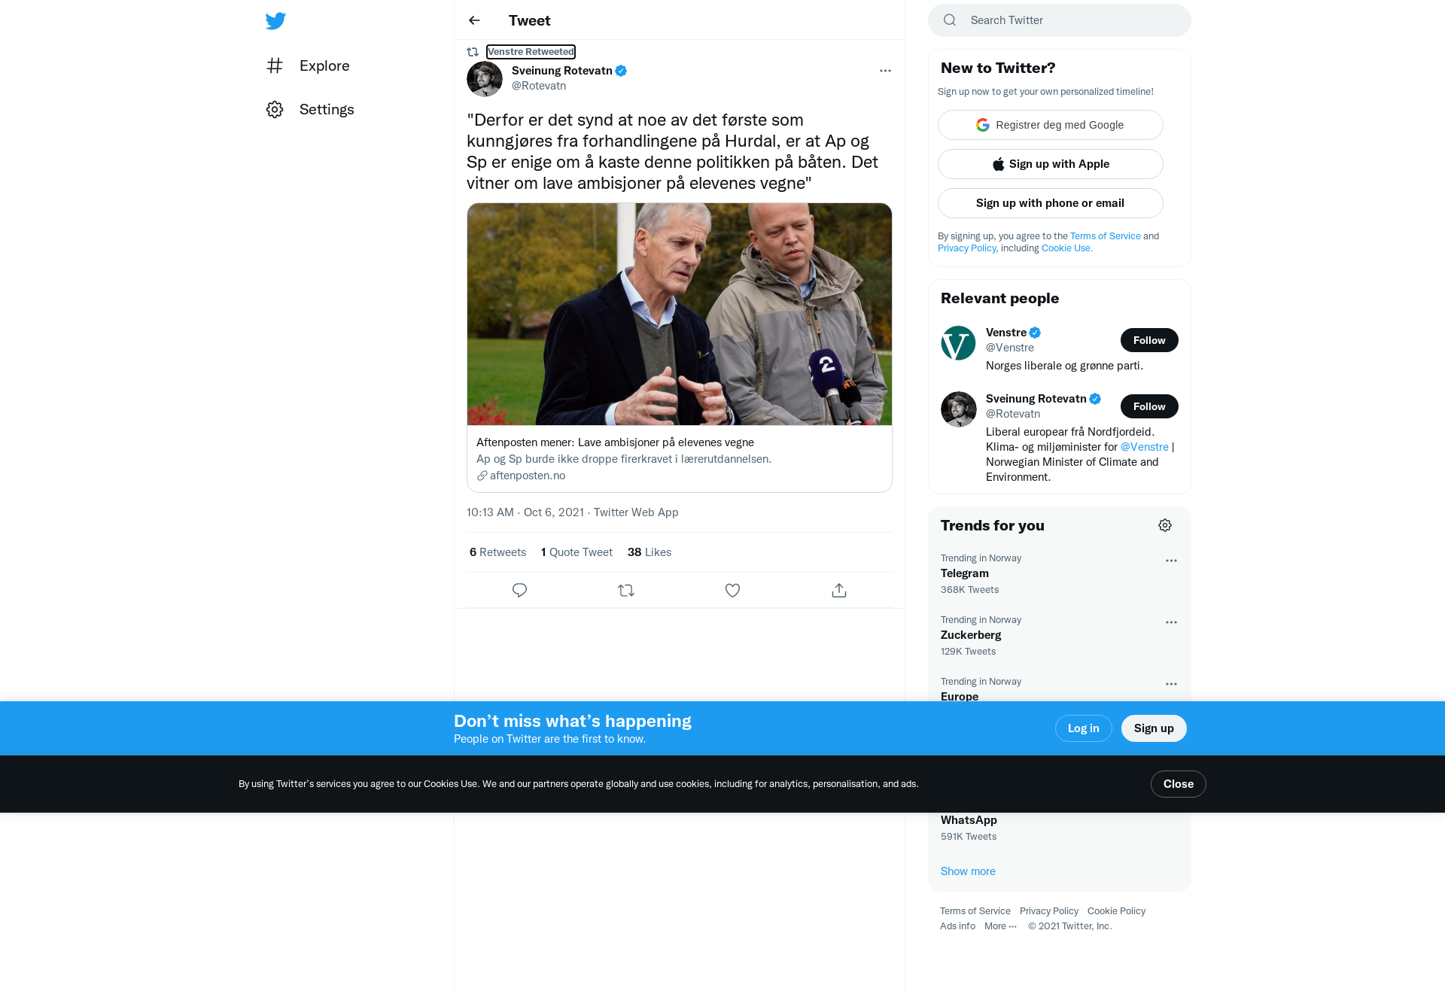
Task: Open the tweet's three-dot more menu
Action: pos(885,71)
